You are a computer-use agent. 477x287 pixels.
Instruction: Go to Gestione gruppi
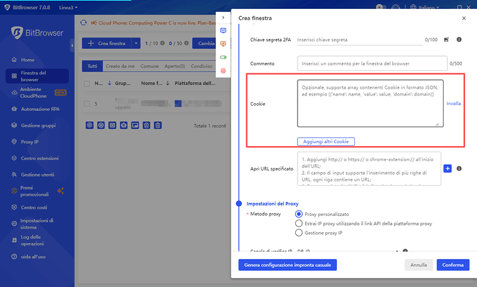pyautogui.click(x=38, y=125)
